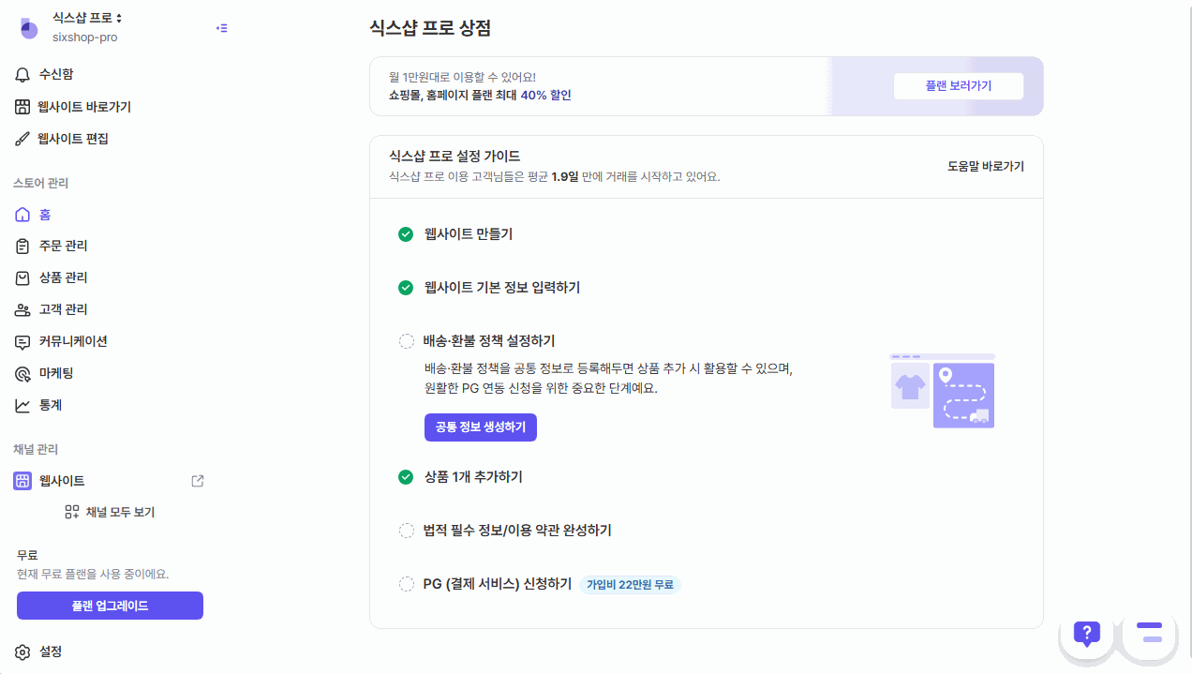Click the 플랜 업그레이드 button
This screenshot has height=674, width=1192.
(x=110, y=606)
